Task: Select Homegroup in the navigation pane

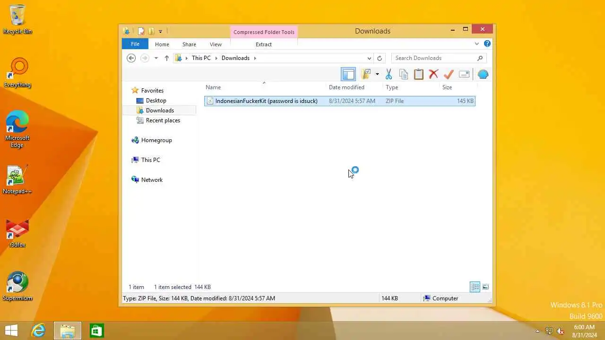Action: pos(156,140)
